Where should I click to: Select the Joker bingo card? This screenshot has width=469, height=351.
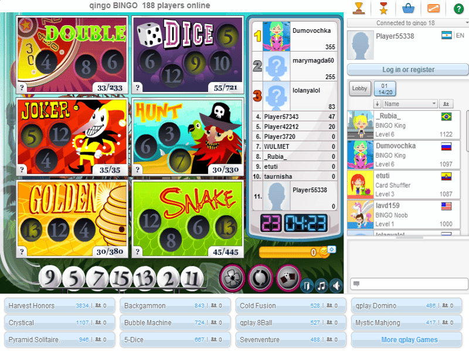click(x=72, y=136)
